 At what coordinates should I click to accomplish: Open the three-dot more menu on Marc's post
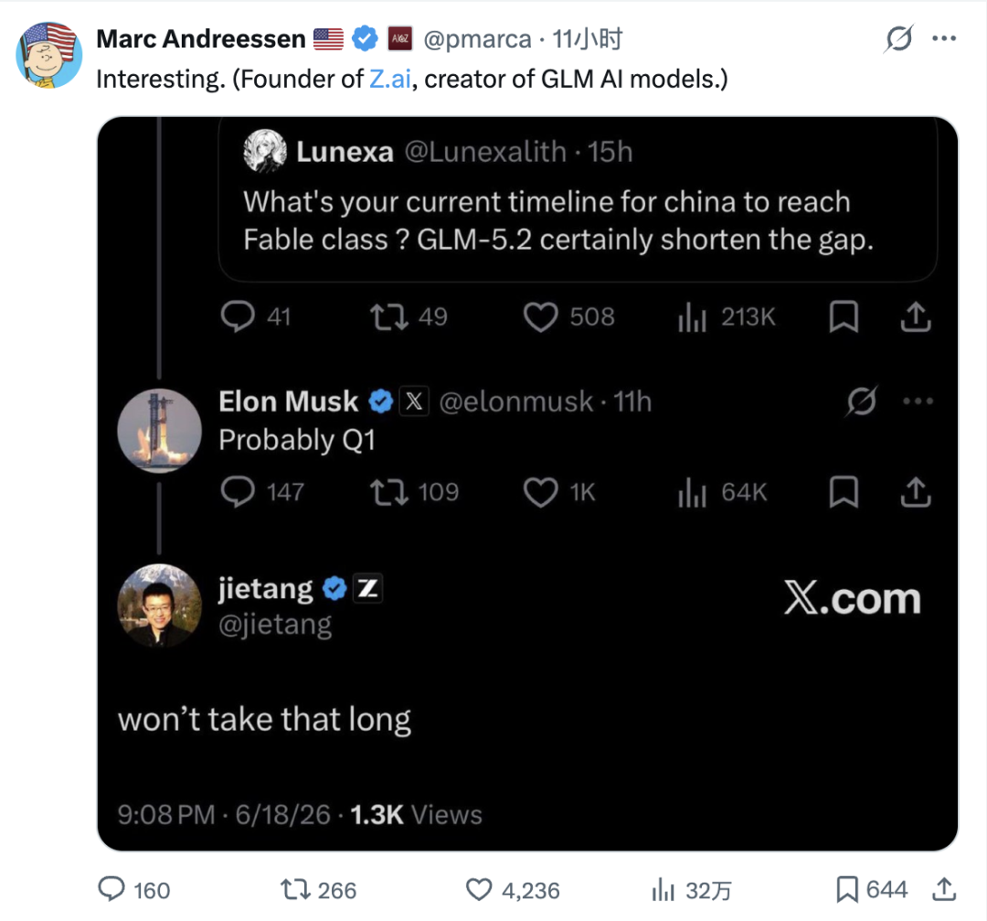[944, 39]
